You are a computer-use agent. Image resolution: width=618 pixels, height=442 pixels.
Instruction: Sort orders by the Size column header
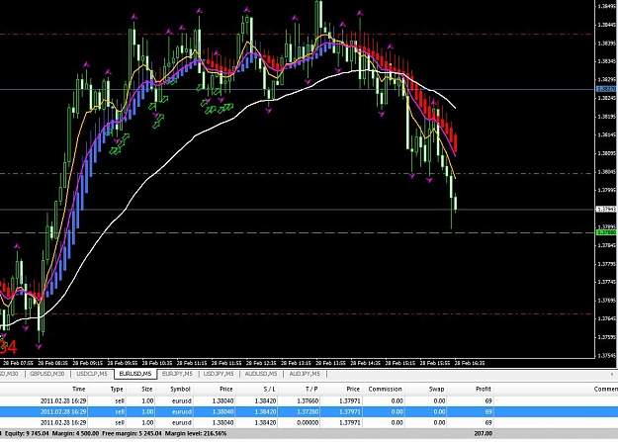coord(147,389)
